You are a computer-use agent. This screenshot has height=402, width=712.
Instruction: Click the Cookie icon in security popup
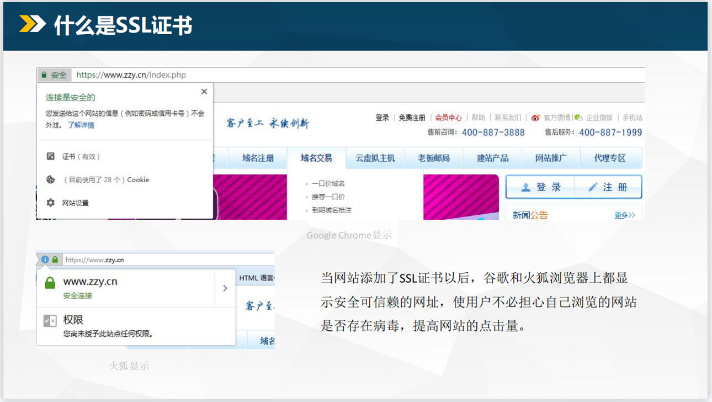click(51, 179)
